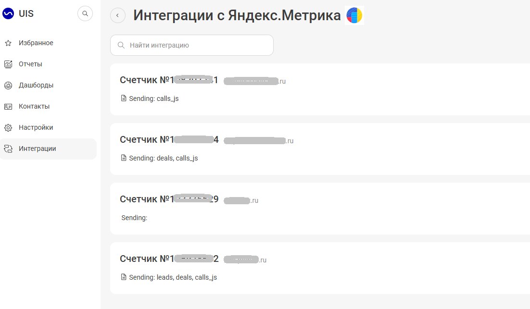Click the back chevron near page title
The width and height of the screenshot is (530, 309).
click(117, 15)
